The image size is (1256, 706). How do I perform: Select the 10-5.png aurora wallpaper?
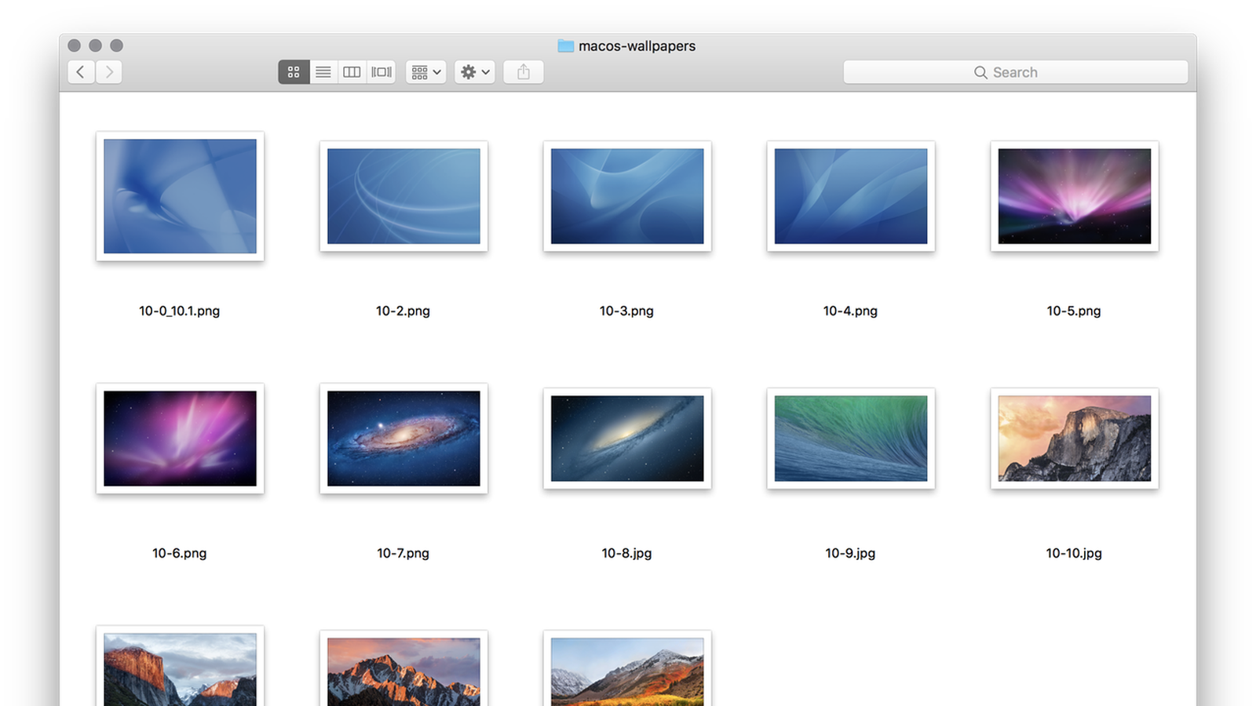1074,195
